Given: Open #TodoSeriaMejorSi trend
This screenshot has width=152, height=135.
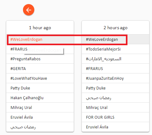Looking at the screenshot, I should point(115,49).
